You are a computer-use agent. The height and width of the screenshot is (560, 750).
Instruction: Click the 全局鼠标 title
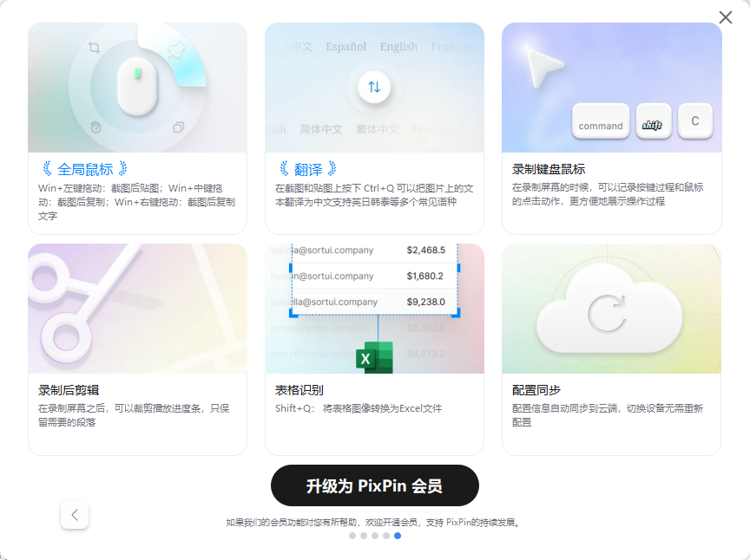point(85,169)
